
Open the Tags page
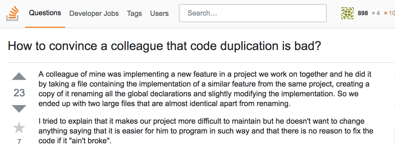pos(134,14)
